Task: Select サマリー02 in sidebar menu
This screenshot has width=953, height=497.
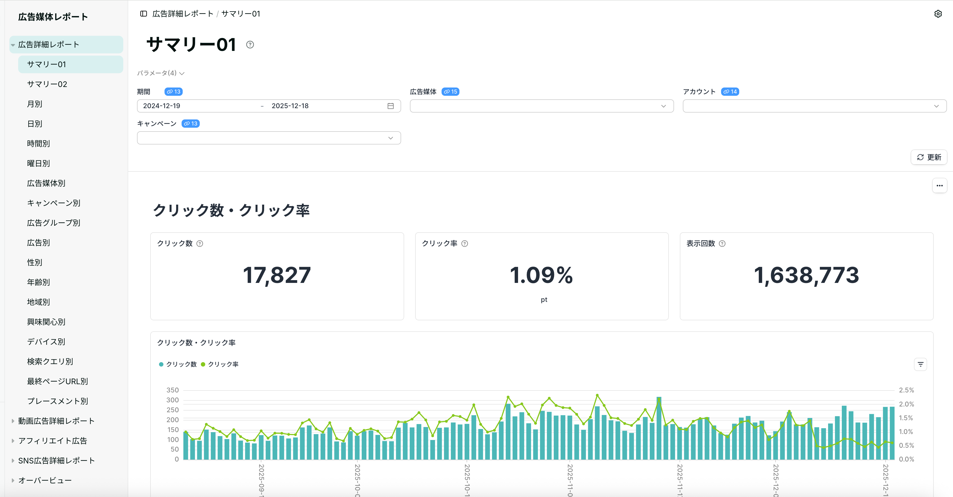Action: (x=47, y=84)
